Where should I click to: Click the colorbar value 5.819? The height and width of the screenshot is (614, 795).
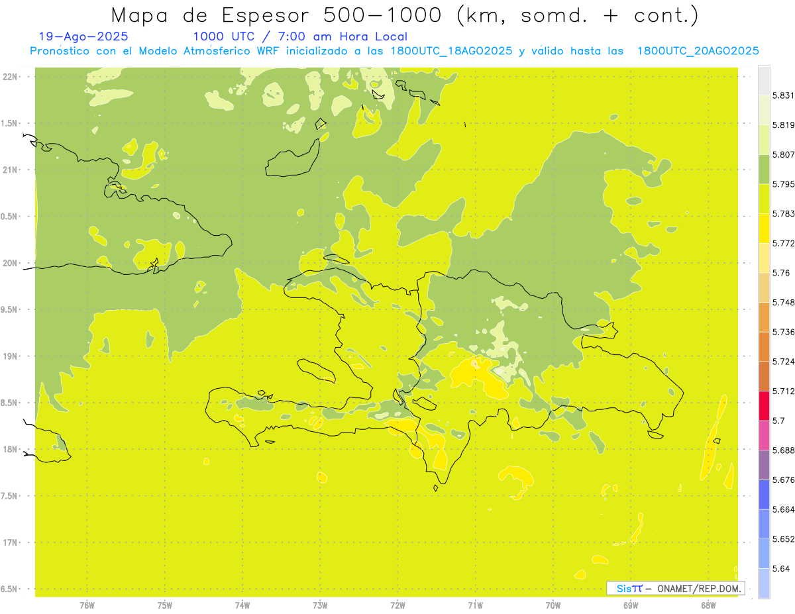click(x=783, y=125)
